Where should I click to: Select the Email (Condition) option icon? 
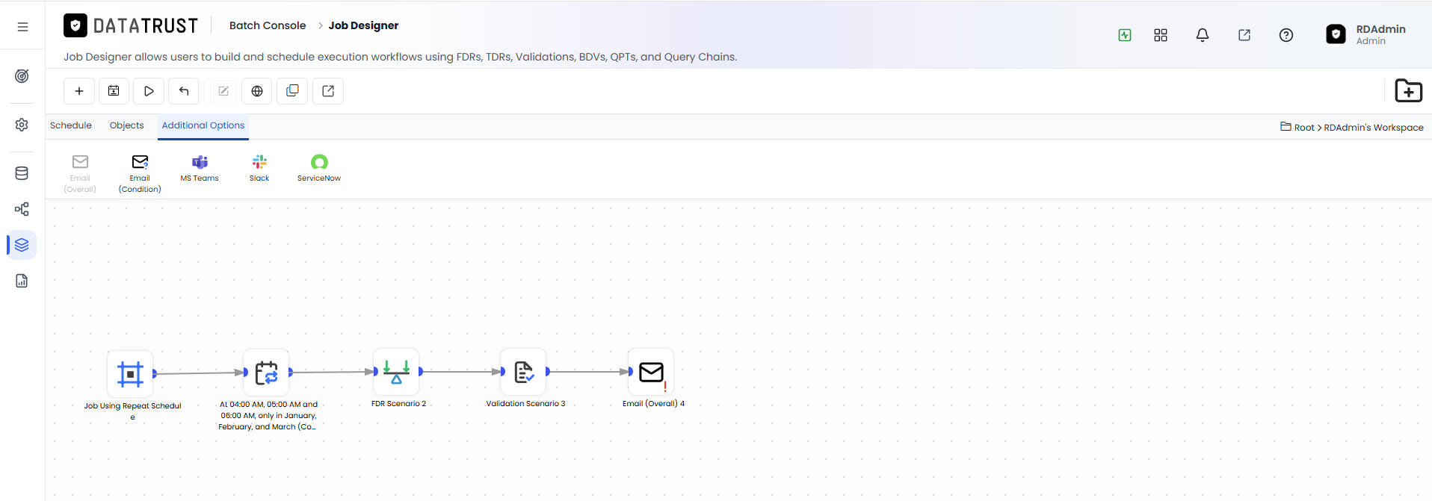(x=140, y=173)
